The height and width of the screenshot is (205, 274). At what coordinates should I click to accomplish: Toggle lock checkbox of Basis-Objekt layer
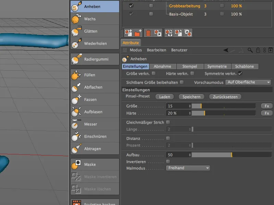point(151,14)
